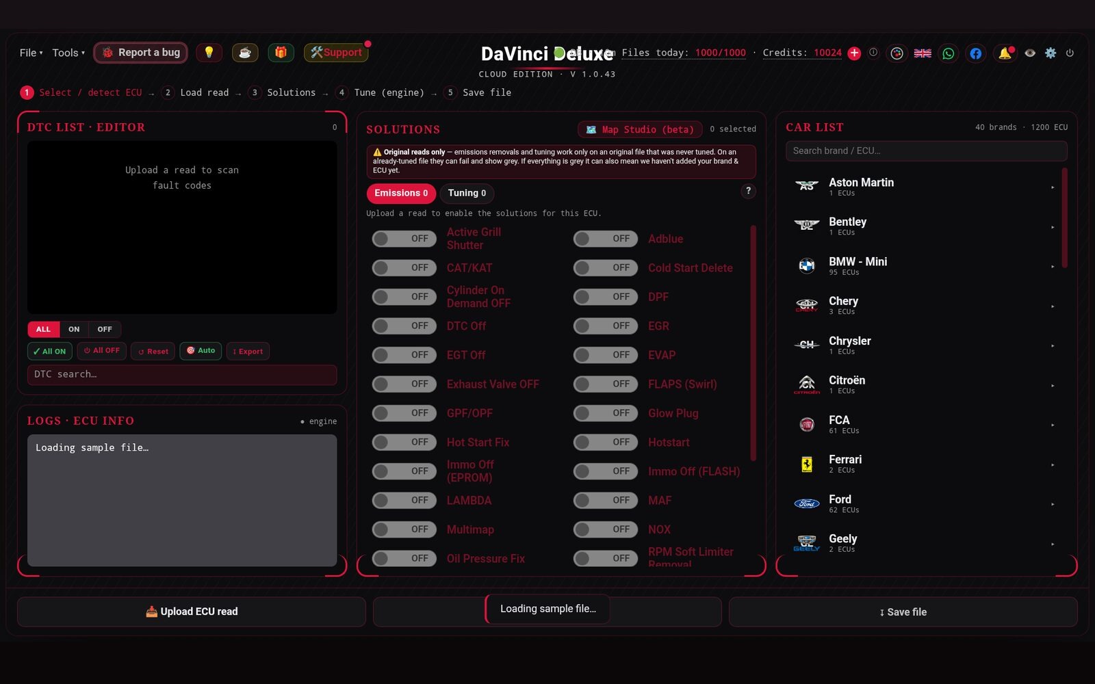Open Map Studio (beta)
This screenshot has width=1095, height=684.
[x=640, y=129]
